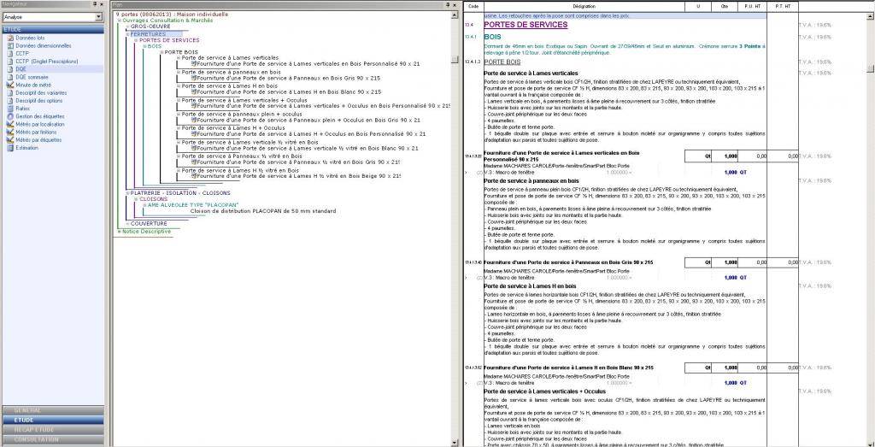The image size is (875, 447).
Task: Click icon of Fourniture Panneaux plein + Occulus
Action: (194, 120)
